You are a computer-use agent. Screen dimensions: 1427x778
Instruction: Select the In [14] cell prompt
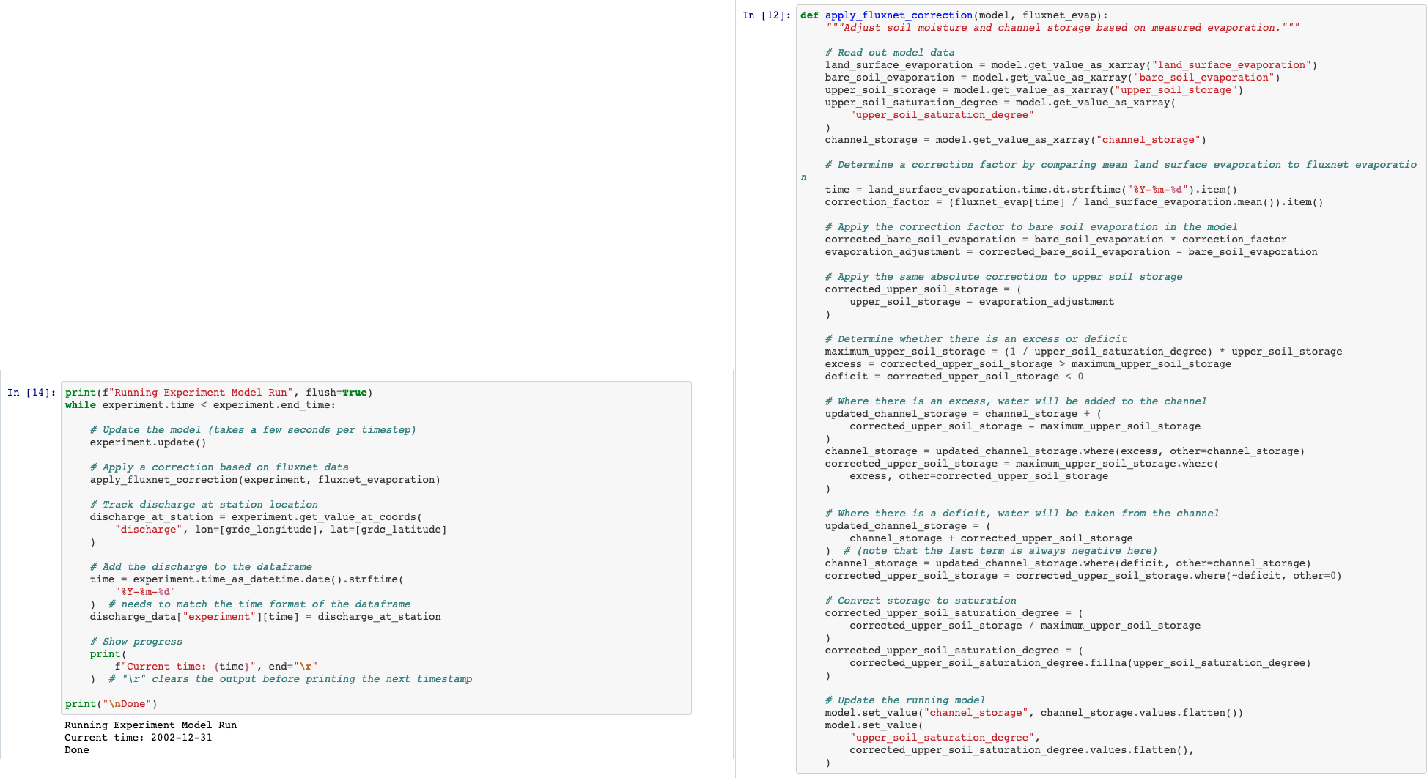pyautogui.click(x=32, y=393)
